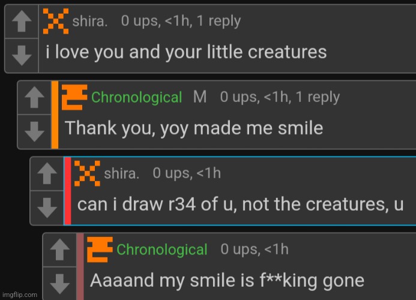Upvote the "Aaaand my smile" comment
Image resolution: width=416 pixels, height=300 pixels.
(60, 250)
